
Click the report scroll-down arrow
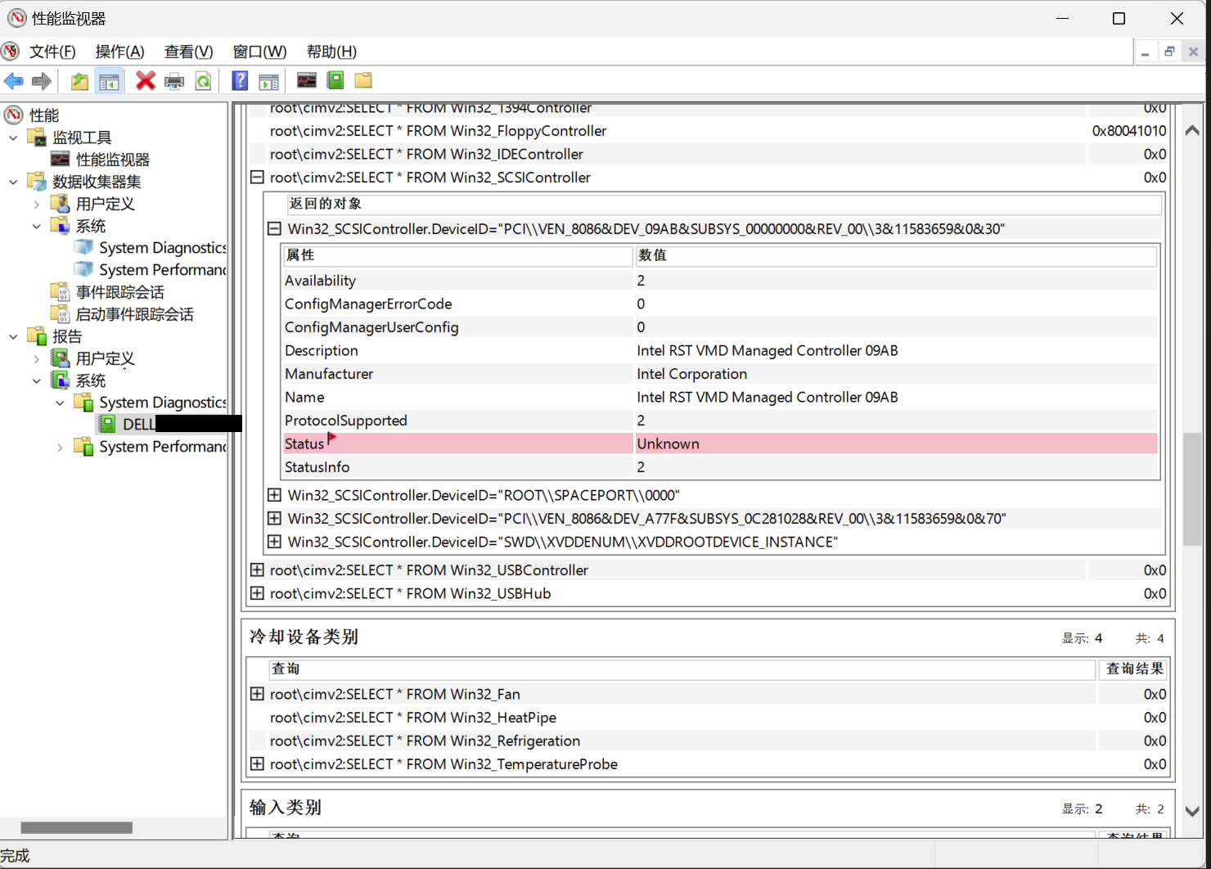tap(1192, 811)
